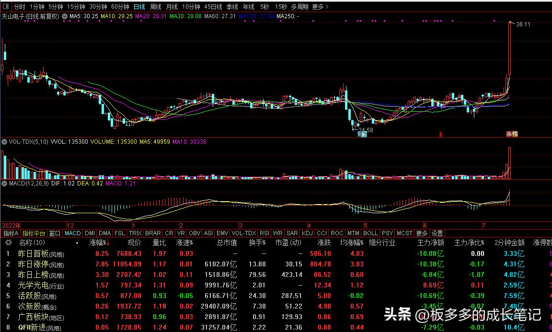Toggle the RSI indicator
The height and width of the screenshot is (332, 552).
(x=264, y=233)
